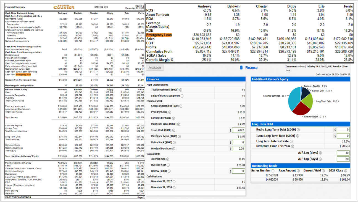The height and width of the screenshot is (202, 358).
Task: Show info for 2027 Close column
Action: tap(346, 171)
